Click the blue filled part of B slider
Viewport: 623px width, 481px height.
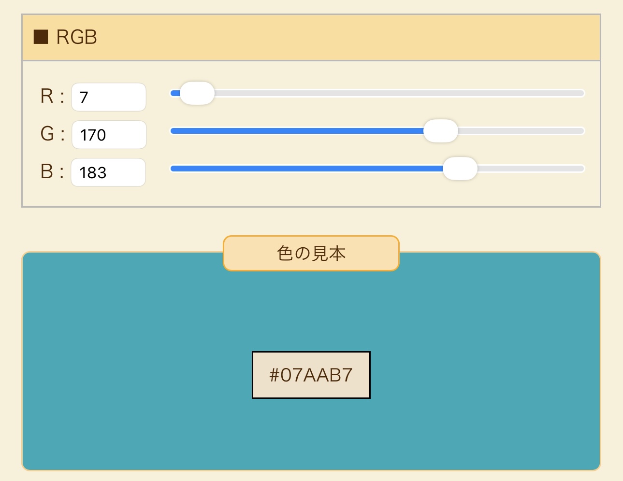coord(304,169)
